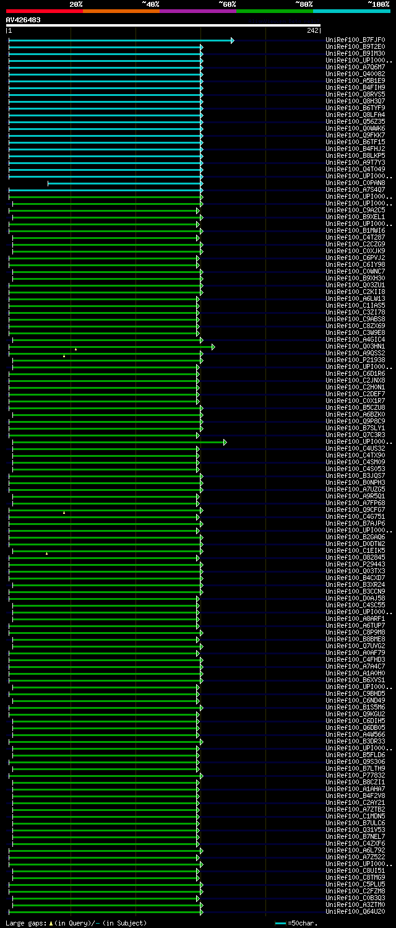The height and width of the screenshot is (928, 396).
Task: Select the UniRef100_A9T7Y3 entry
Action: click(x=355, y=163)
